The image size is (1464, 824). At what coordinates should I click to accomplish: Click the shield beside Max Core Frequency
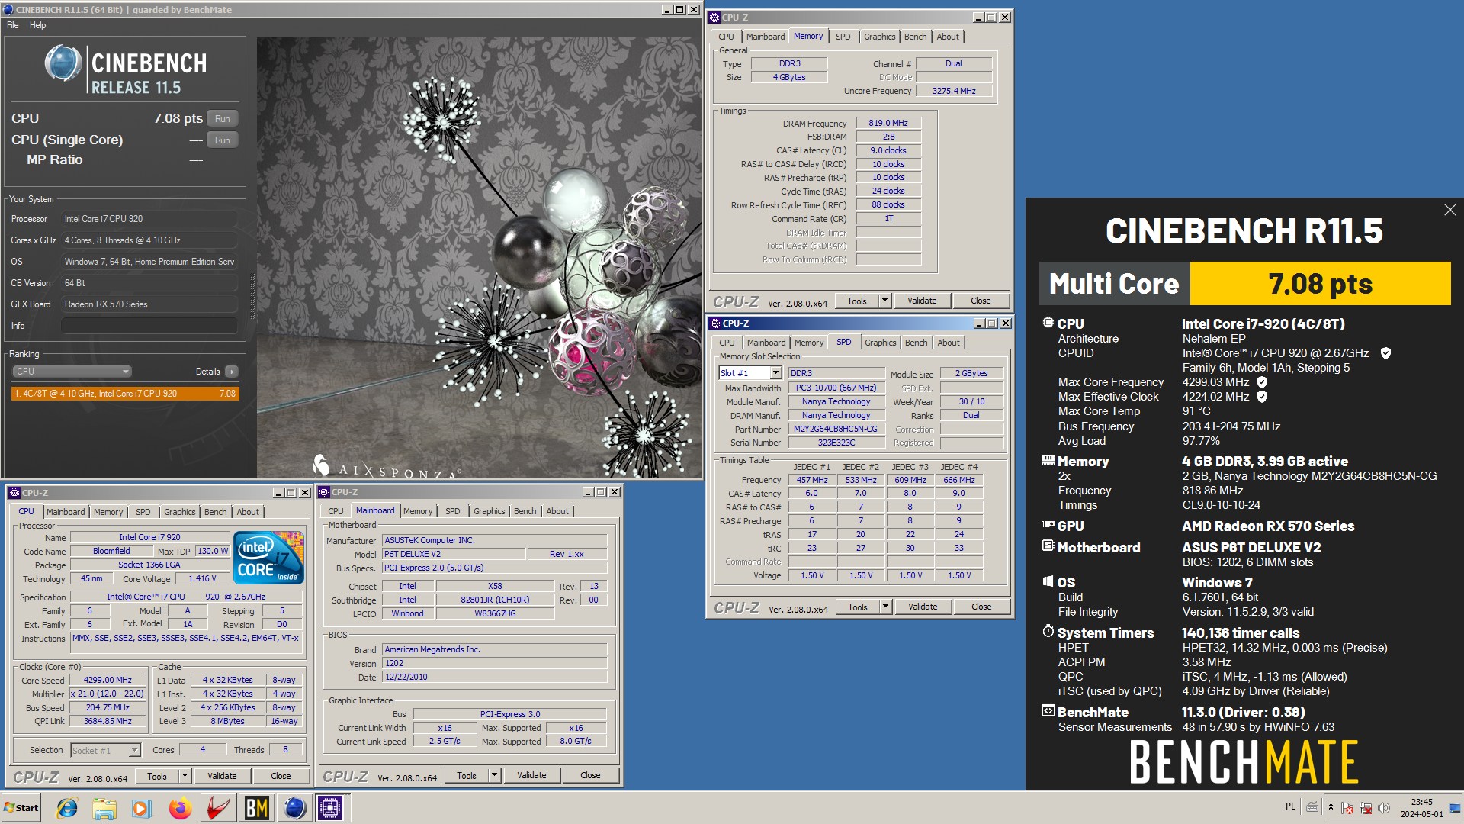point(1262,382)
